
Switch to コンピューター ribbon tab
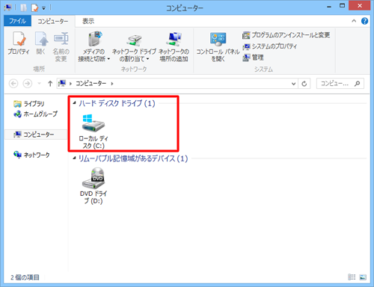pyautogui.click(x=53, y=21)
